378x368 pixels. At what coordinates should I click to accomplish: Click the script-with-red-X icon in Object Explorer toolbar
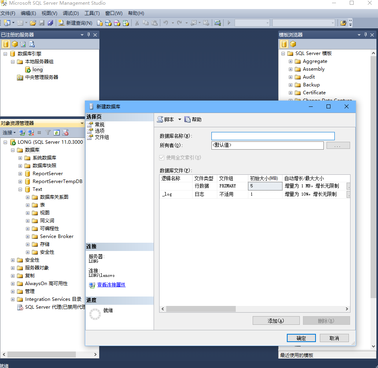pos(65,132)
